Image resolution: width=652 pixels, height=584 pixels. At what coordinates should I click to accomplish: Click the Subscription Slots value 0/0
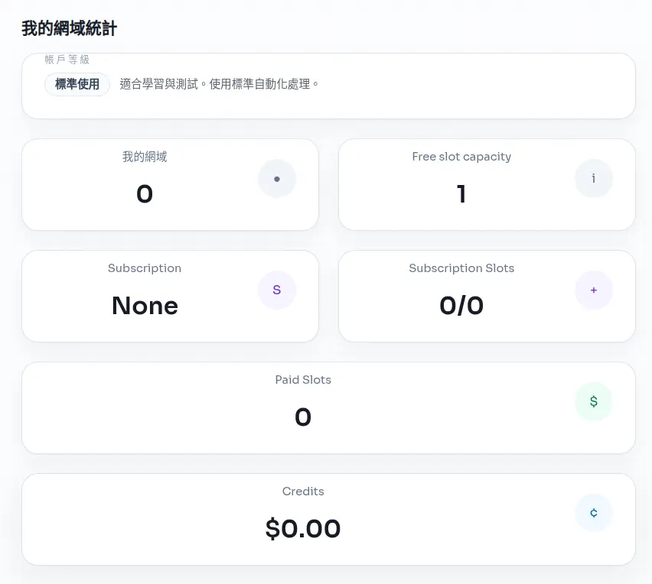click(461, 306)
